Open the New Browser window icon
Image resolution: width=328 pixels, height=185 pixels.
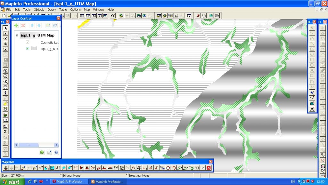click(x=82, y=16)
